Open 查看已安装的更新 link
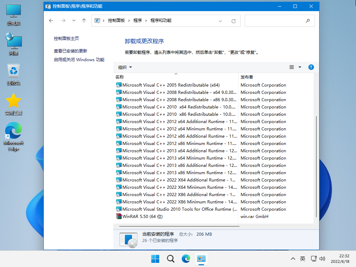The width and height of the screenshot is (356, 267). coord(70,51)
